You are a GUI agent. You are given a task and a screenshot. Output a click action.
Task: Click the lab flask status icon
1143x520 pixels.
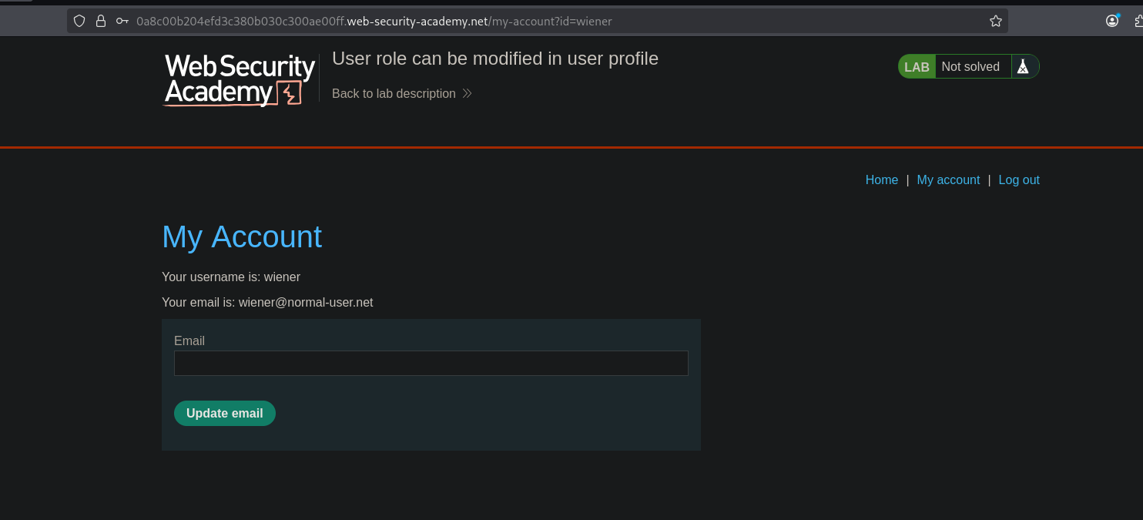pos(1023,67)
